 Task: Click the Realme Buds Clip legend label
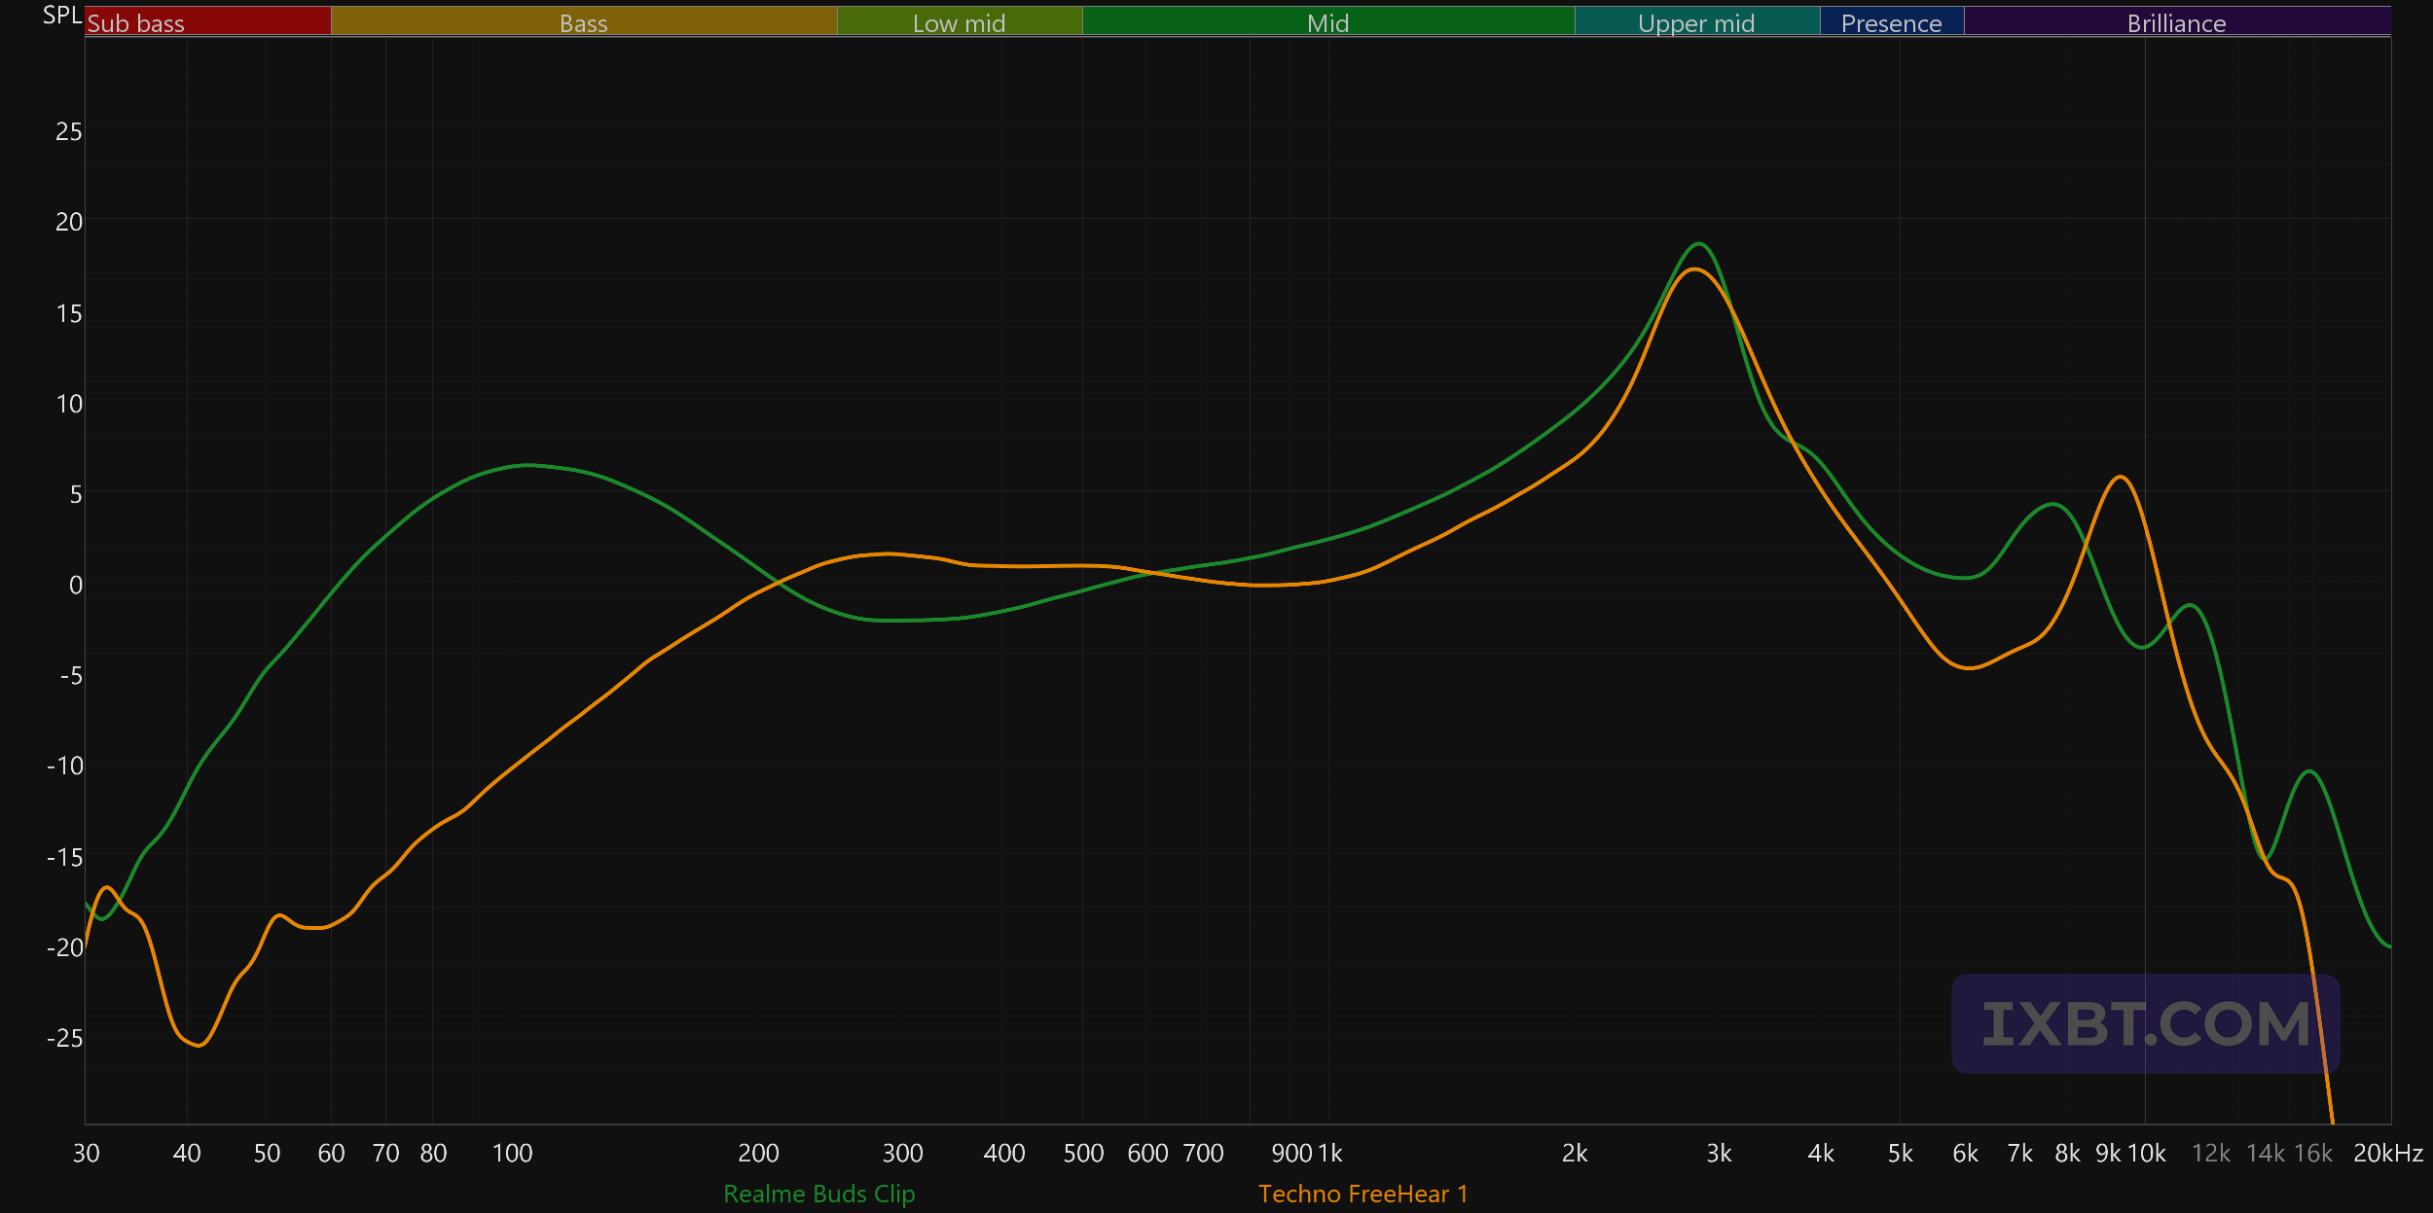coord(818,1194)
